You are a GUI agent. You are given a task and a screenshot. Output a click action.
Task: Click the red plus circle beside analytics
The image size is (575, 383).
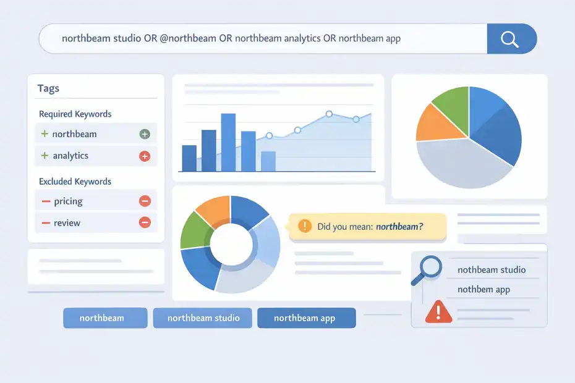(145, 156)
